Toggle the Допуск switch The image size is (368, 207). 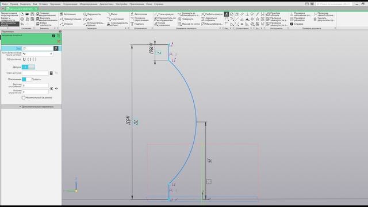pyautogui.click(x=28, y=67)
